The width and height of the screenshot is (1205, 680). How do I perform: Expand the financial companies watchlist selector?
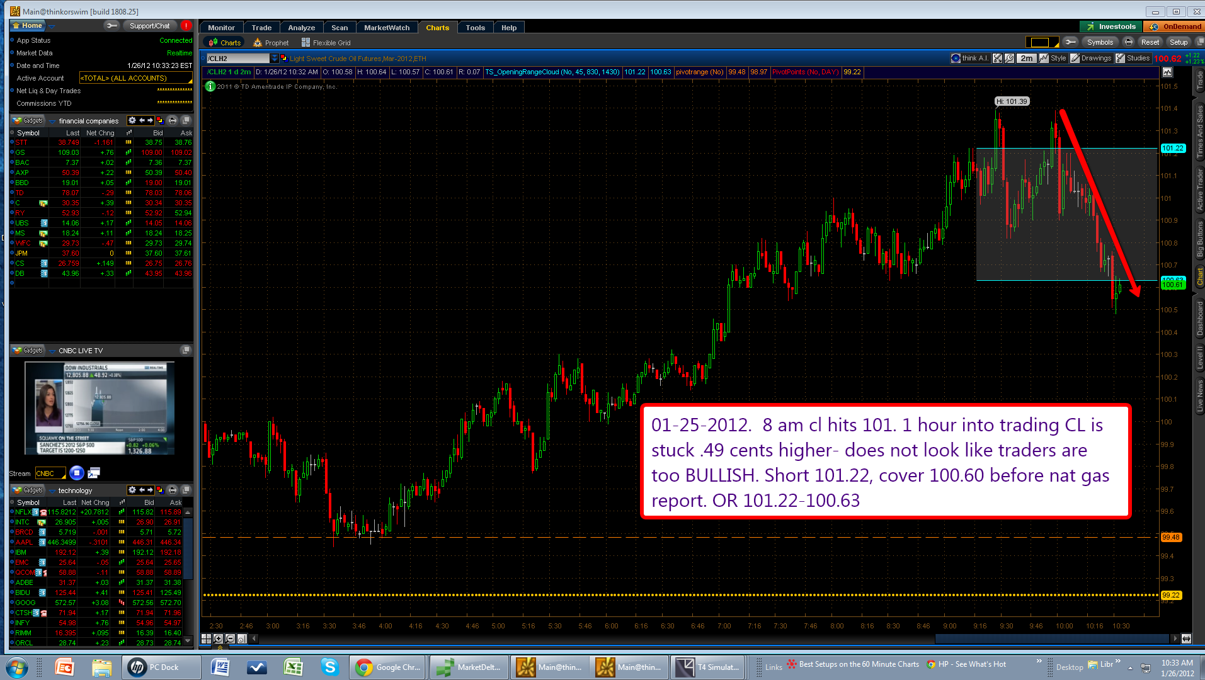[52, 121]
